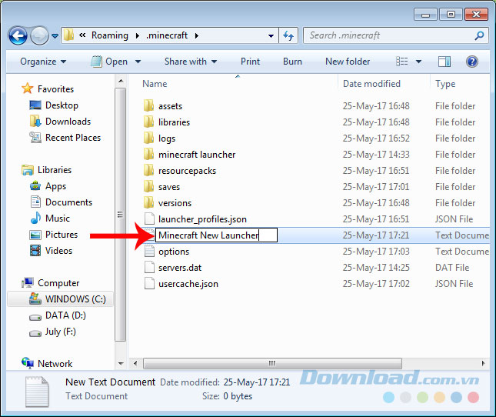This screenshot has width=496, height=417.
Task: Click the folder icon in address bar
Action: tap(68, 35)
